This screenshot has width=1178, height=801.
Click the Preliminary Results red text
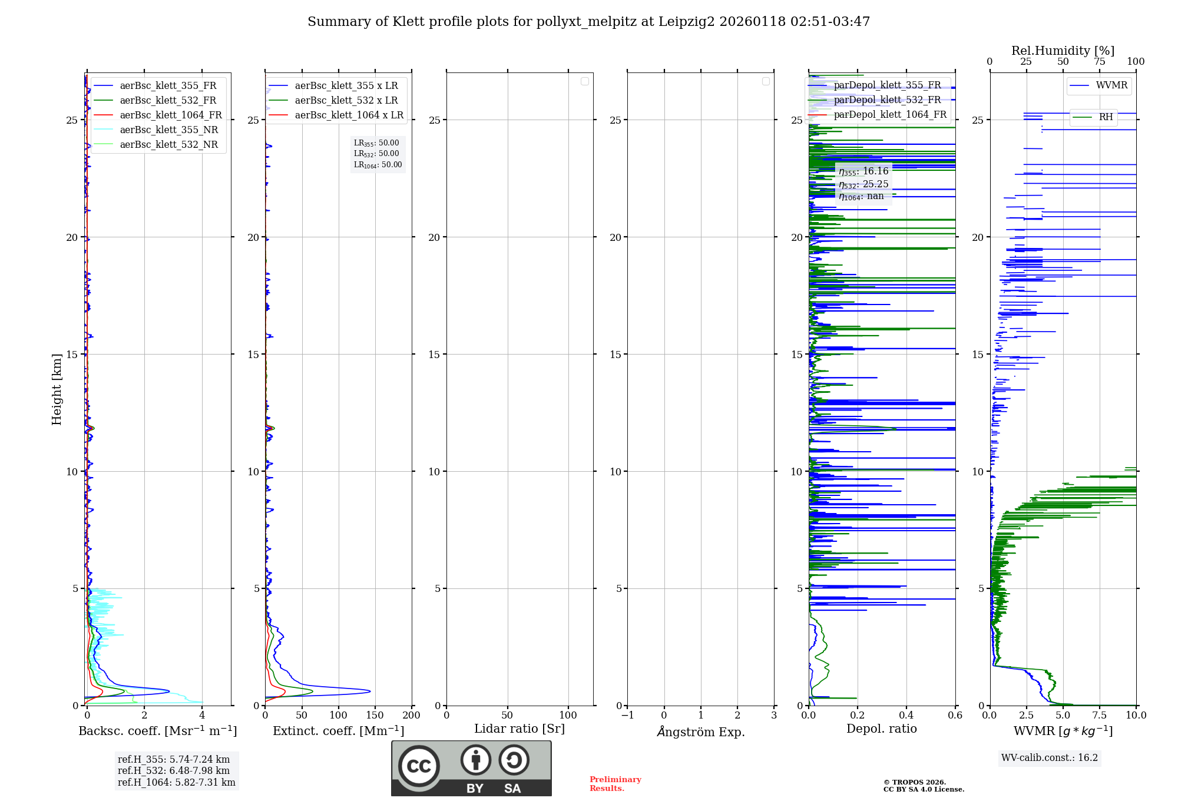click(x=615, y=784)
